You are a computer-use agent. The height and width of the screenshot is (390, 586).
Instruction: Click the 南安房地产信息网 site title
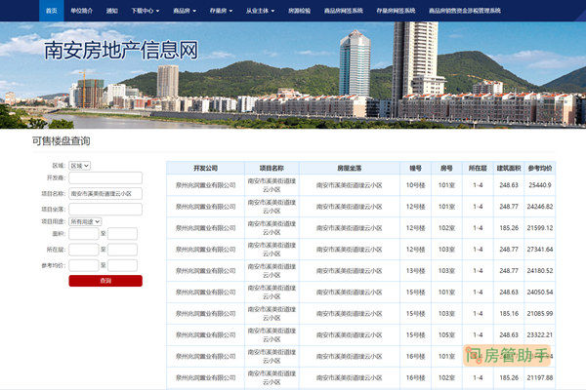pos(121,51)
